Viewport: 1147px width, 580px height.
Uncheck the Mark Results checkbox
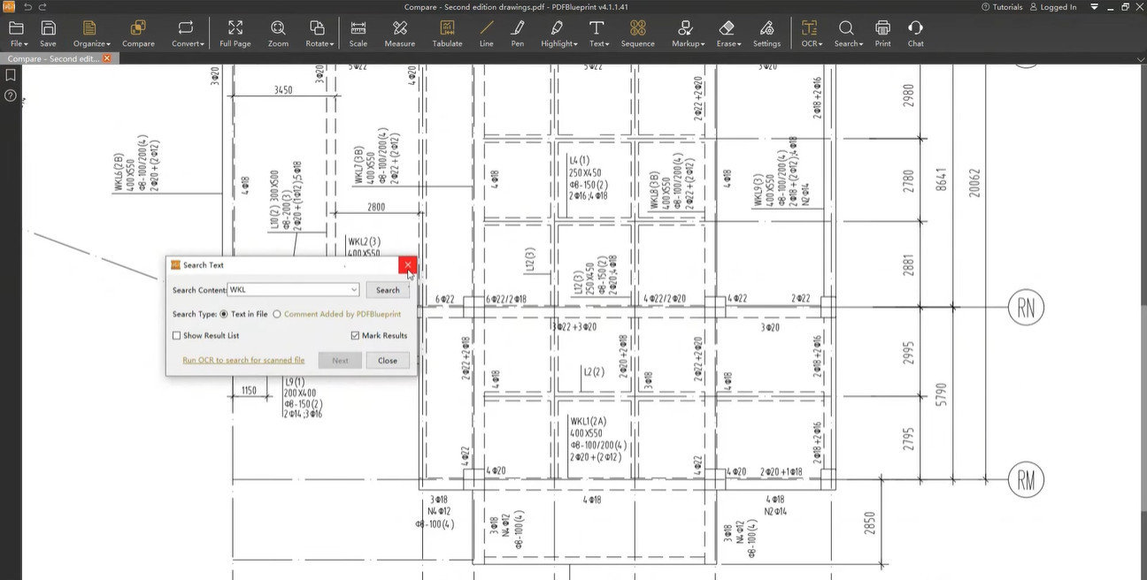[x=356, y=336]
